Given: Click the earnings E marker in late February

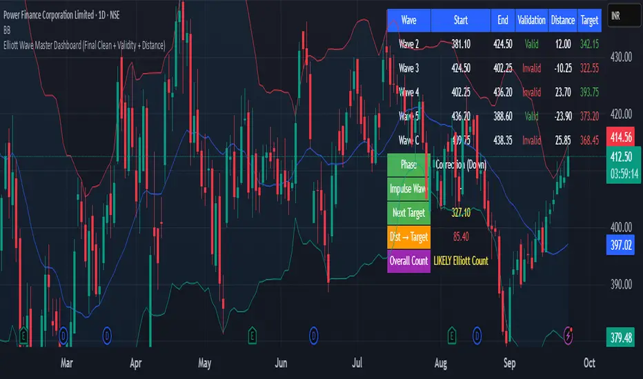Looking at the screenshot, I should pyautogui.click(x=23, y=336).
